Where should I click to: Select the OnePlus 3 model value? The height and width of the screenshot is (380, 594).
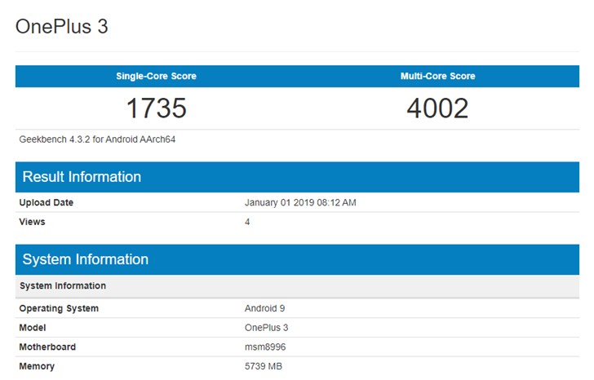coord(266,328)
